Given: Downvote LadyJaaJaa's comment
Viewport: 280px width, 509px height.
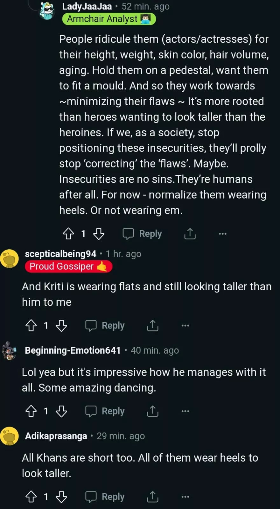Looking at the screenshot, I should [x=99, y=234].
